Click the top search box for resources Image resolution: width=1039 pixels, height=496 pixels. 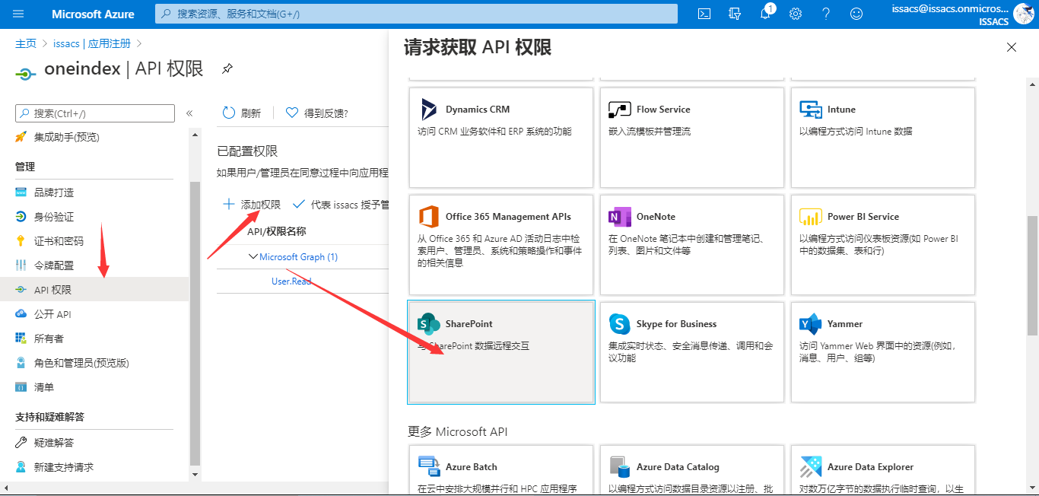416,14
